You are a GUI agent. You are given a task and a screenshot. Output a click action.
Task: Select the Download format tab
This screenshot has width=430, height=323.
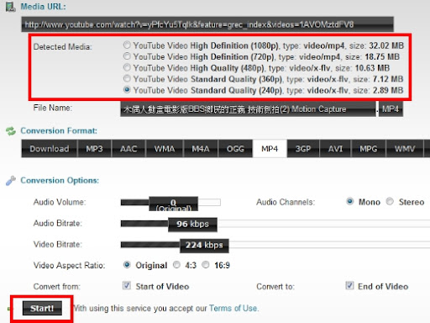50,149
